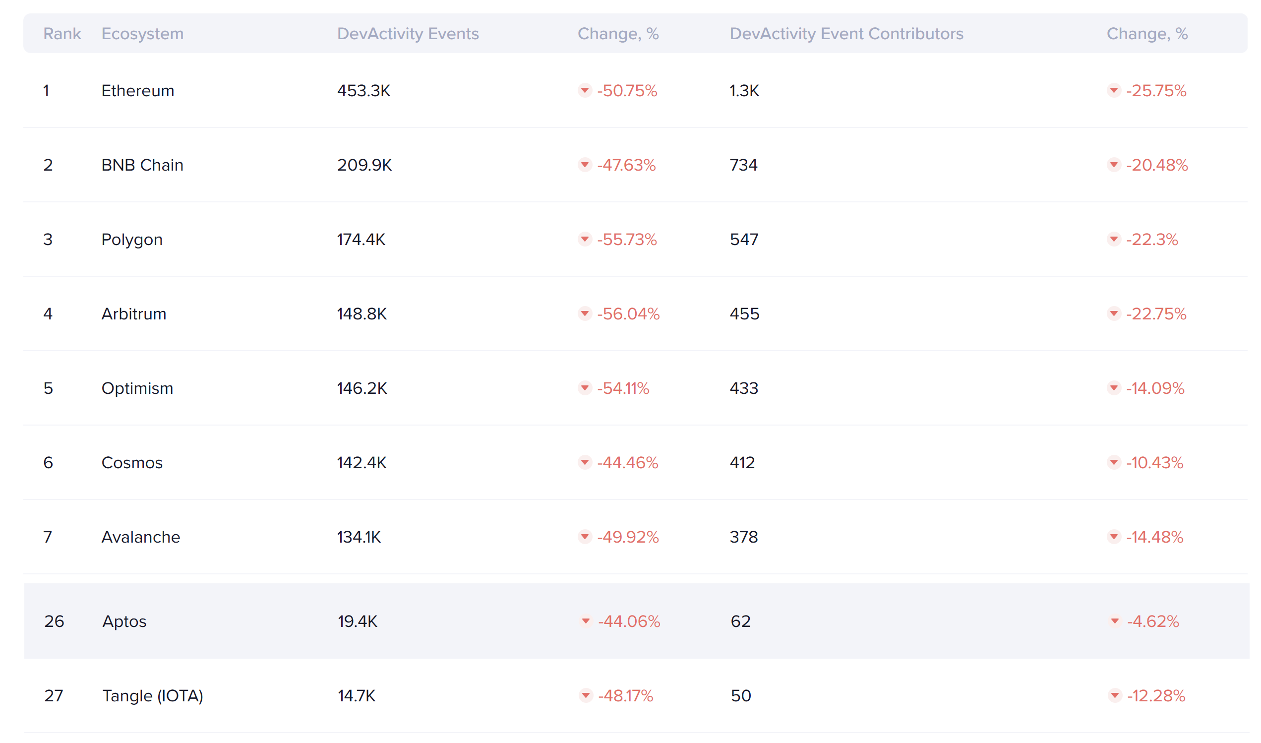1261x743 pixels.
Task: Click the highlighted Aptos row name
Action: click(x=124, y=621)
